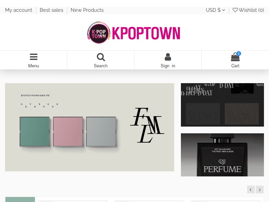Click the round K-POP TOWN emblem
Screen dimensions: 269x202
point(98,32)
